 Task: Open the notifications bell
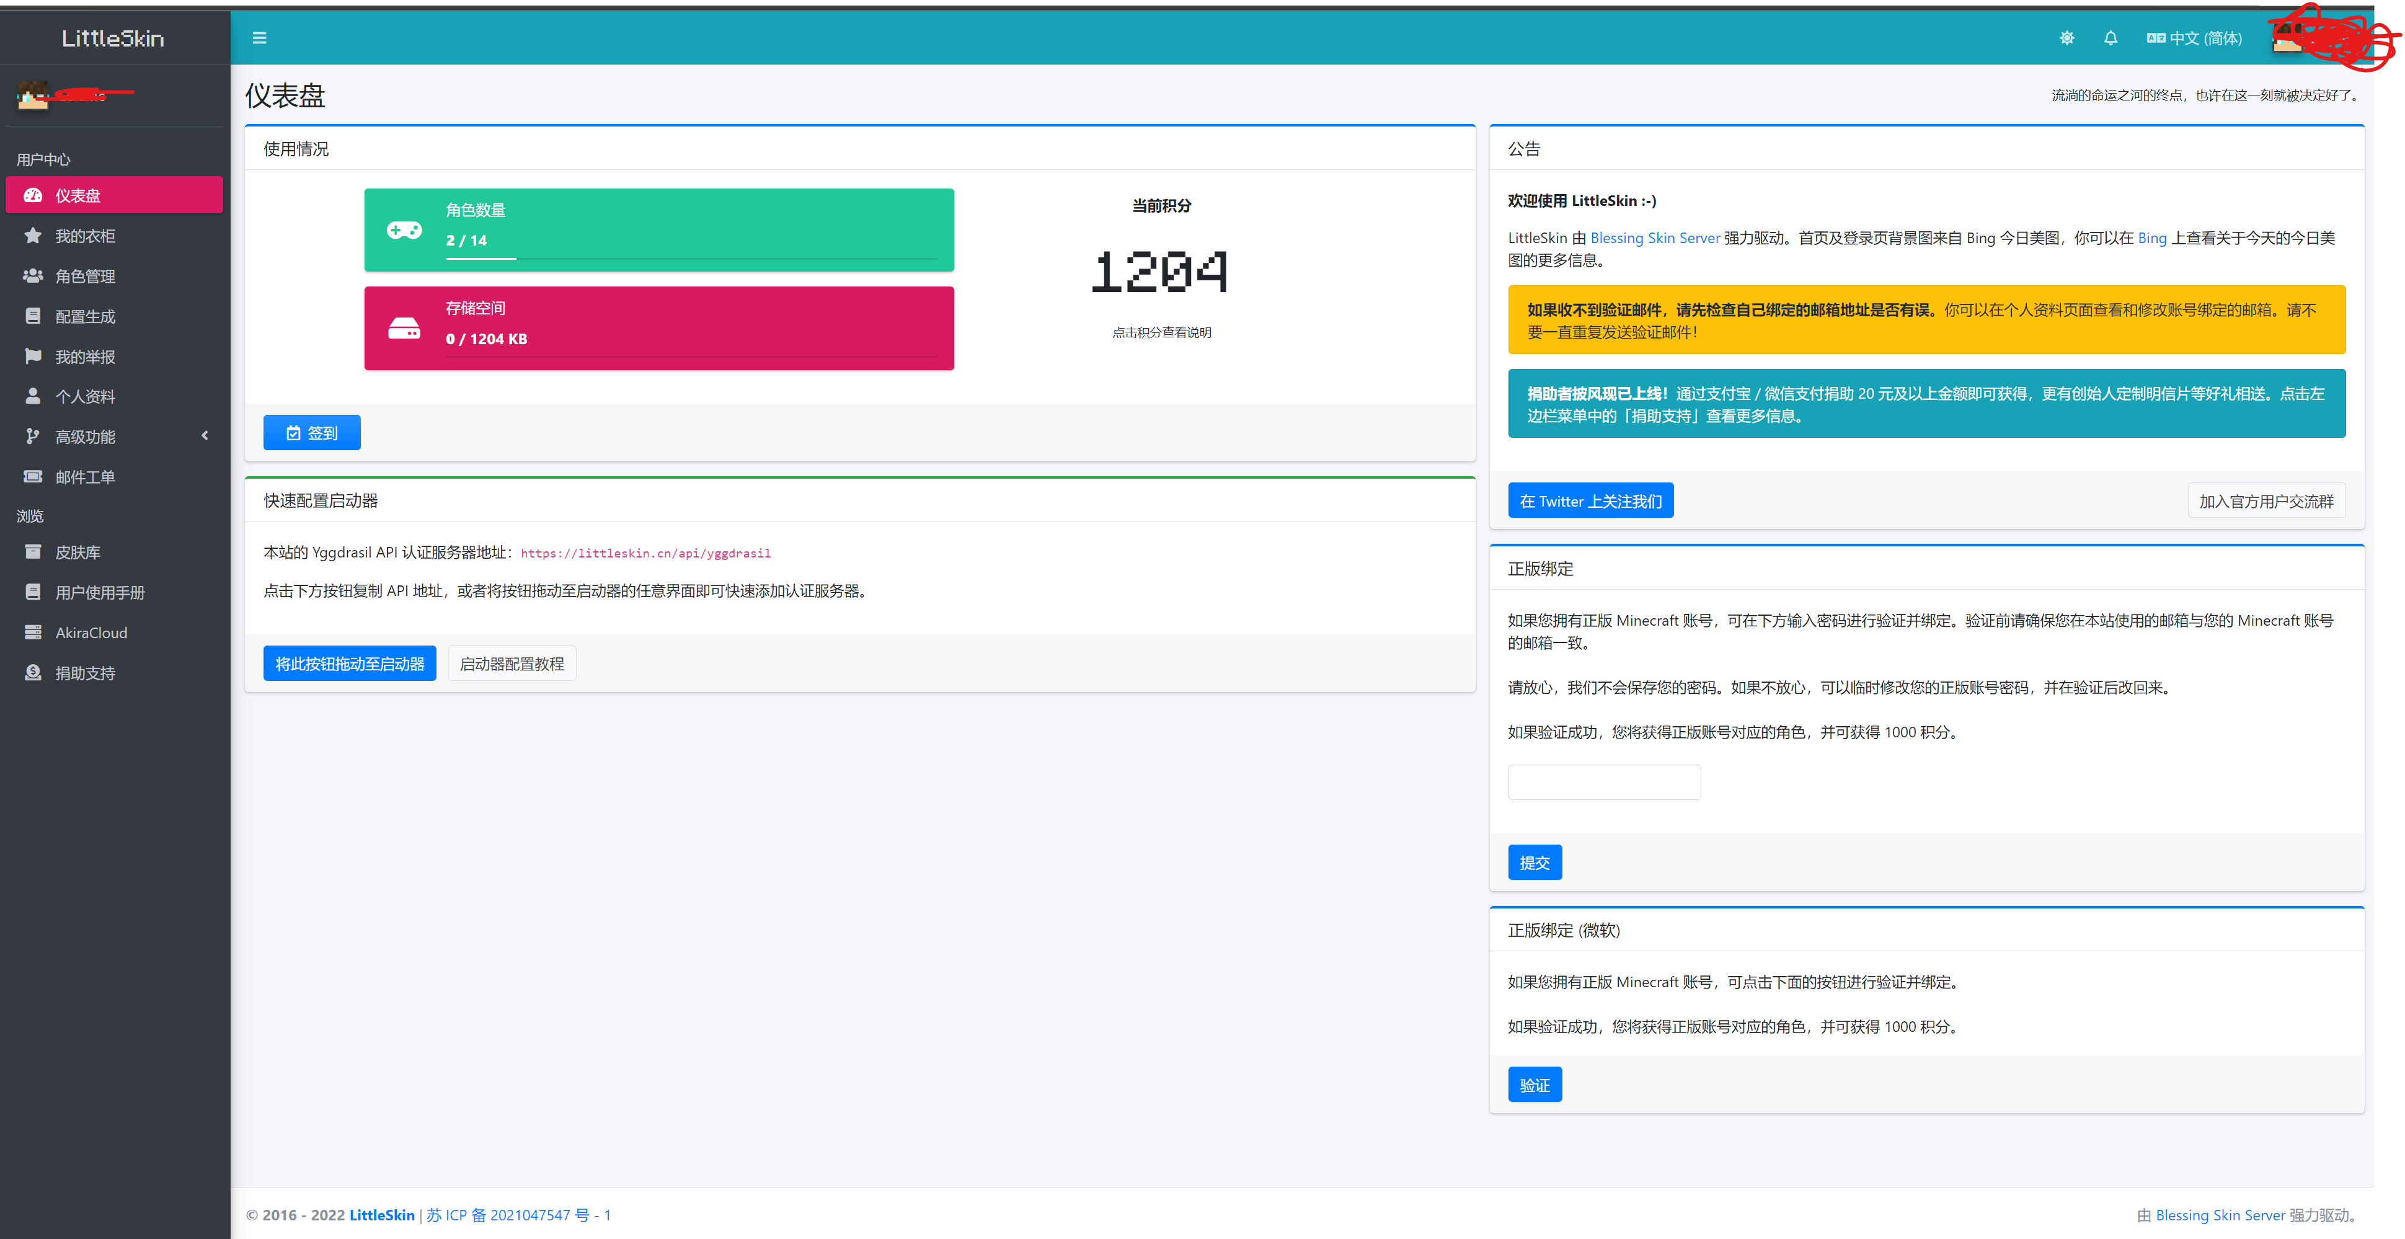(x=2110, y=38)
